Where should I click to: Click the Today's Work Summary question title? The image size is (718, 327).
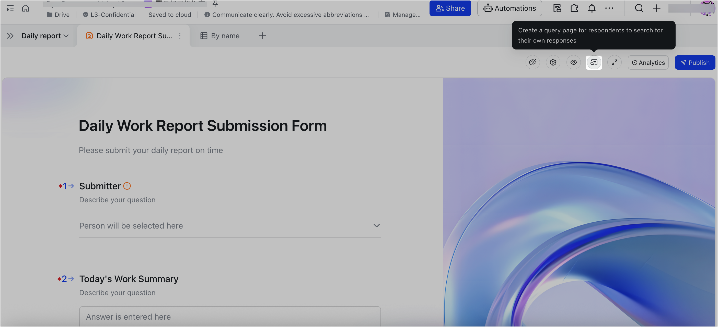(x=129, y=279)
